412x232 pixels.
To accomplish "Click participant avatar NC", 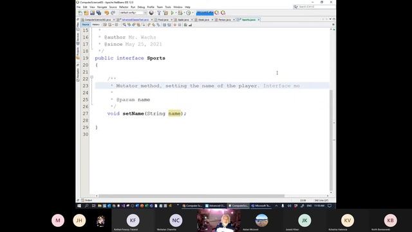I will click(x=176, y=220).
